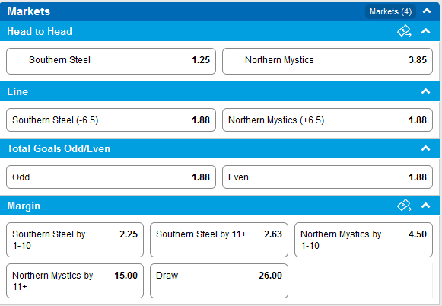Collapse the Line section

pyautogui.click(x=426, y=91)
